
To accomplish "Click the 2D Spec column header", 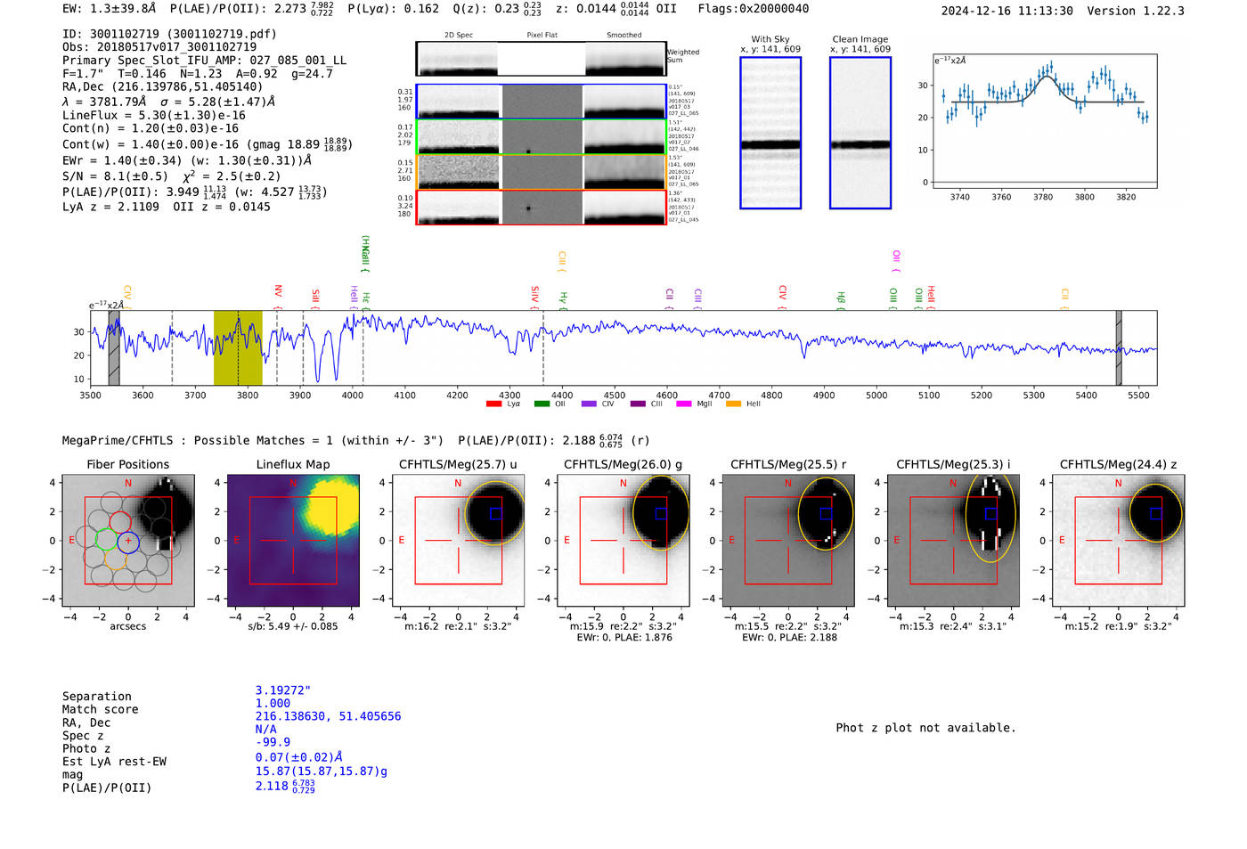I will coord(459,35).
